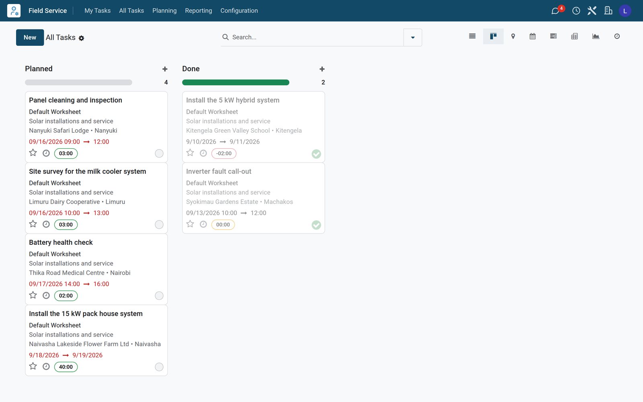Star the Battery health check task
643x402 pixels.
click(x=33, y=295)
